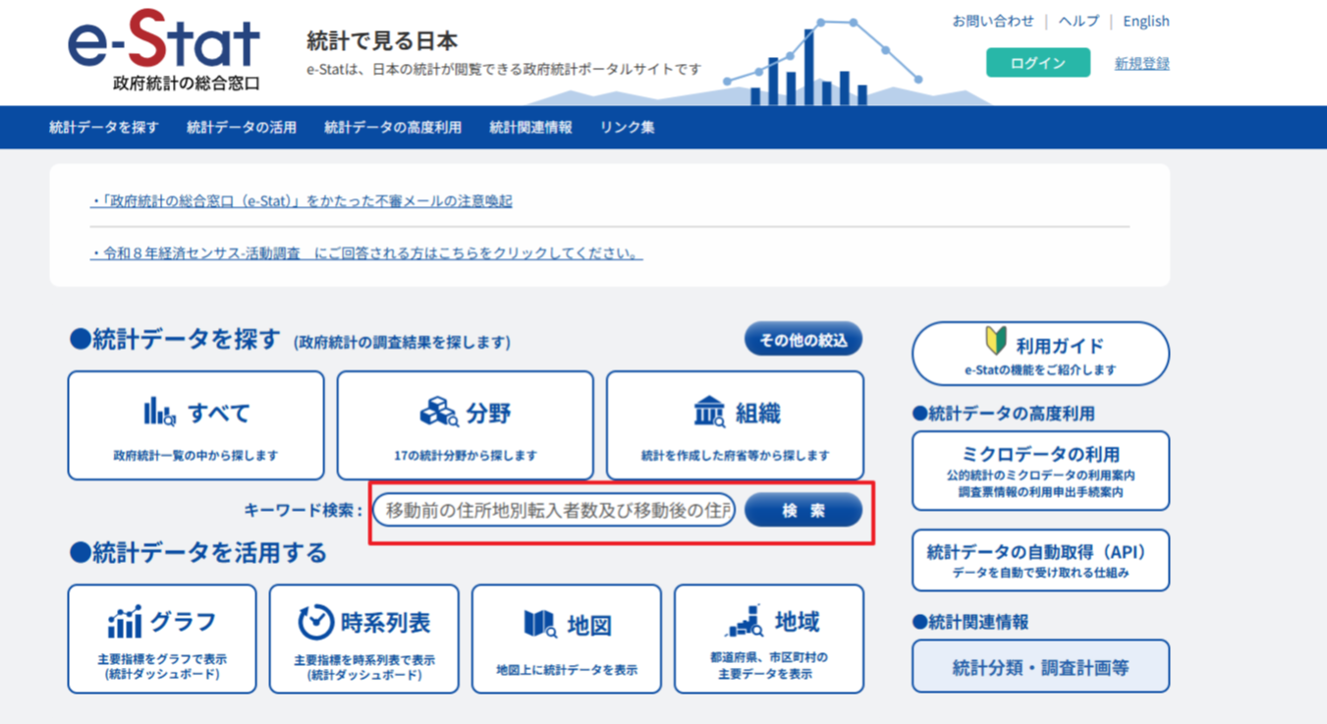Click the keyword search input field

(x=554, y=511)
